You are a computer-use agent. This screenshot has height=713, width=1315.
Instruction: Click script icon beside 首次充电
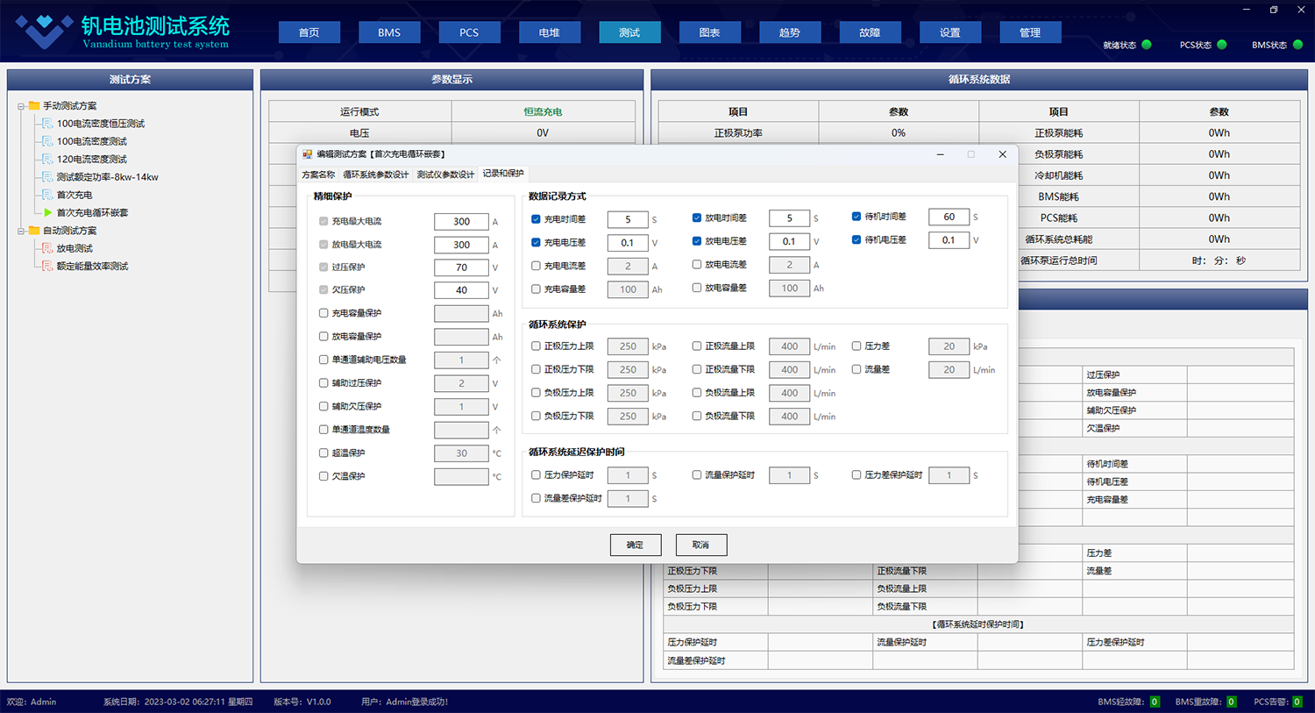pyautogui.click(x=47, y=195)
